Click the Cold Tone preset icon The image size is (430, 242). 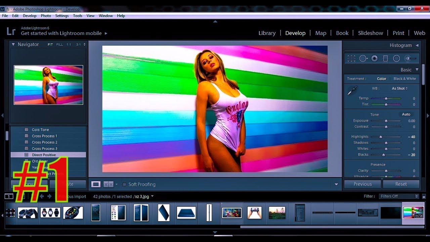(x=26, y=130)
